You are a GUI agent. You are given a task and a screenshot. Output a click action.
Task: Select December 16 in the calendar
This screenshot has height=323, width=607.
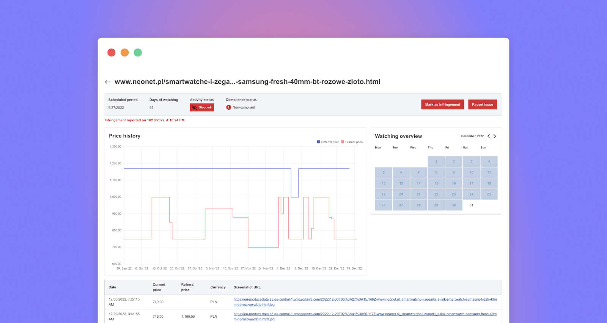(454, 183)
